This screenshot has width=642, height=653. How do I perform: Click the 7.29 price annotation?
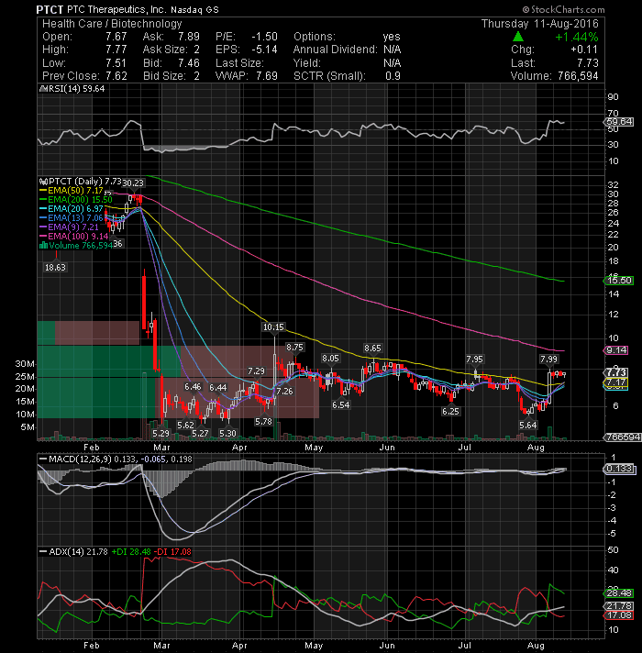(256, 371)
